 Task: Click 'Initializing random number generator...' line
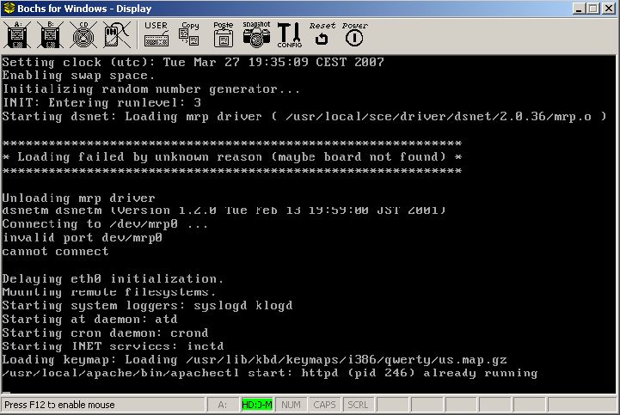(x=151, y=89)
